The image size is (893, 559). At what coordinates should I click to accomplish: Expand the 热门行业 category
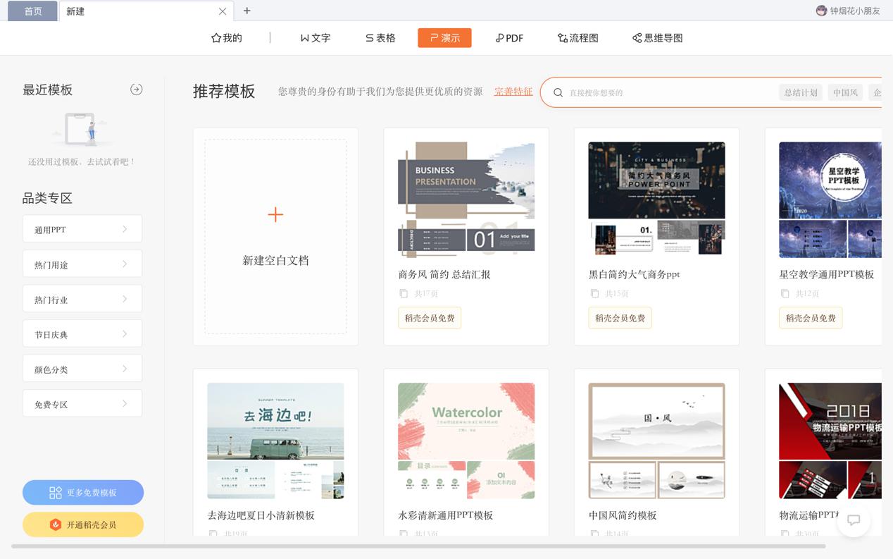pos(82,299)
